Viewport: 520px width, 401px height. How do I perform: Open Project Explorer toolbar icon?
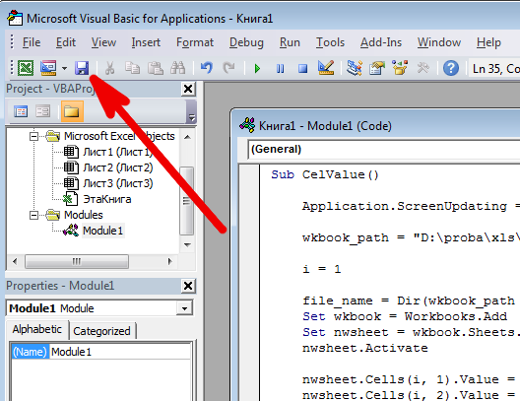click(x=355, y=68)
